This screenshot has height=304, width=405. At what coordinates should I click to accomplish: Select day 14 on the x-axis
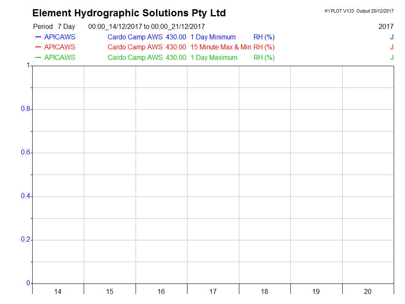click(x=58, y=291)
